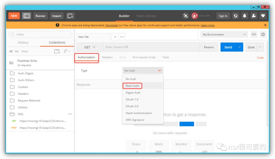Image resolution: width=275 pixels, height=159 pixels.
Task: Select the Team filter
Action: (x=24, y=51)
